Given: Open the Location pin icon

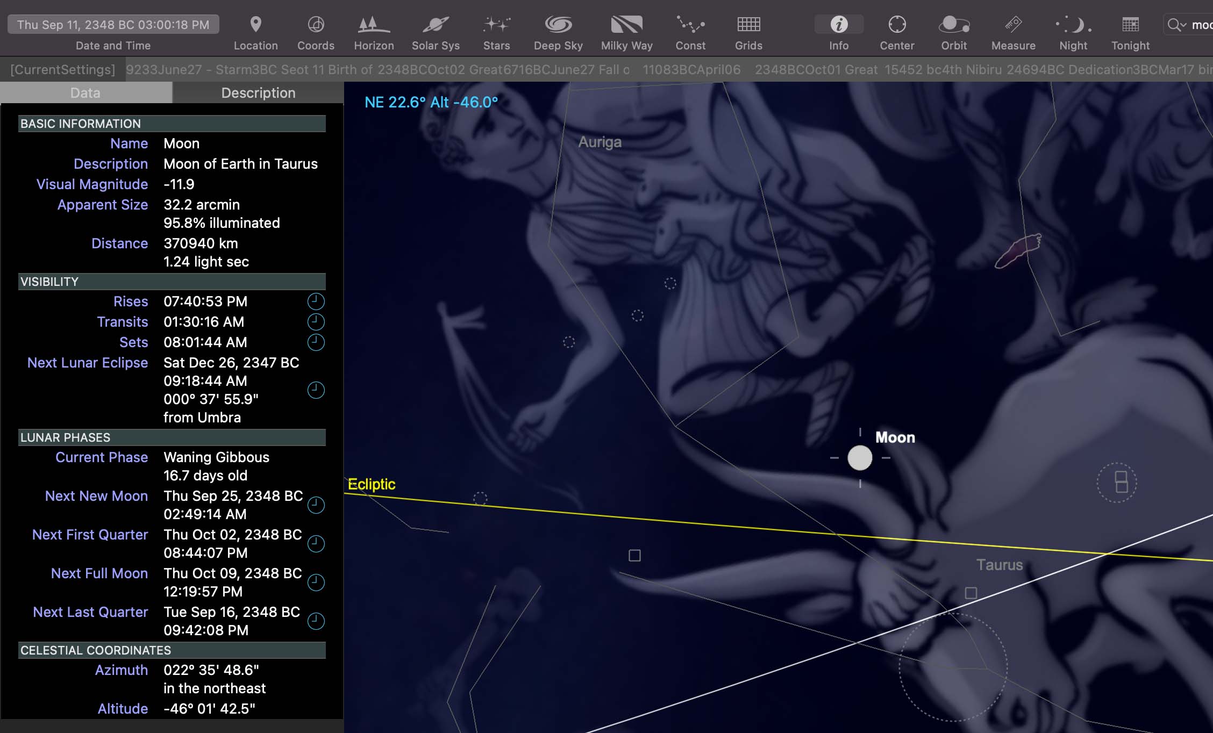Looking at the screenshot, I should pyautogui.click(x=256, y=25).
